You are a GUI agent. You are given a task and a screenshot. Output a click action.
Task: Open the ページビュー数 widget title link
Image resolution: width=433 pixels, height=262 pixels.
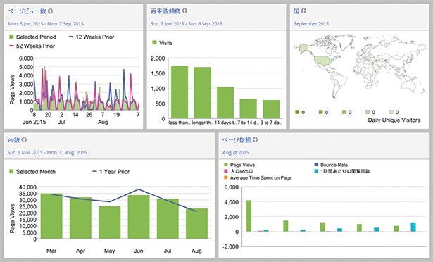click(x=27, y=11)
